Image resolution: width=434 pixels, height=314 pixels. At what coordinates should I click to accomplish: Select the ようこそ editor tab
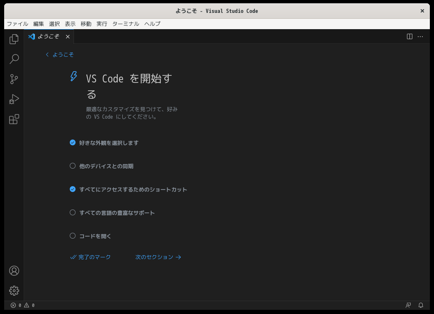coord(49,36)
